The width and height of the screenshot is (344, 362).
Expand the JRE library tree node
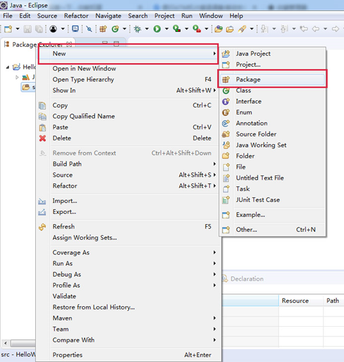pos(17,77)
